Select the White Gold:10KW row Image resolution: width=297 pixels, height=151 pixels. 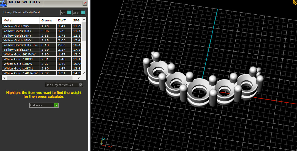tap(42, 64)
